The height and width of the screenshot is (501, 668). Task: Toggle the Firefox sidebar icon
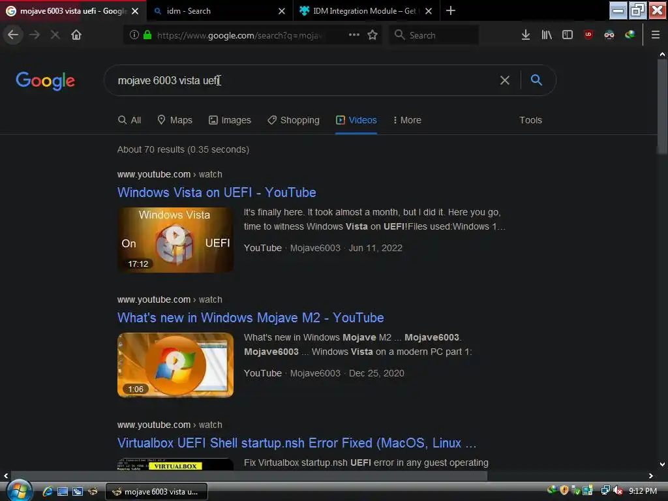point(568,35)
